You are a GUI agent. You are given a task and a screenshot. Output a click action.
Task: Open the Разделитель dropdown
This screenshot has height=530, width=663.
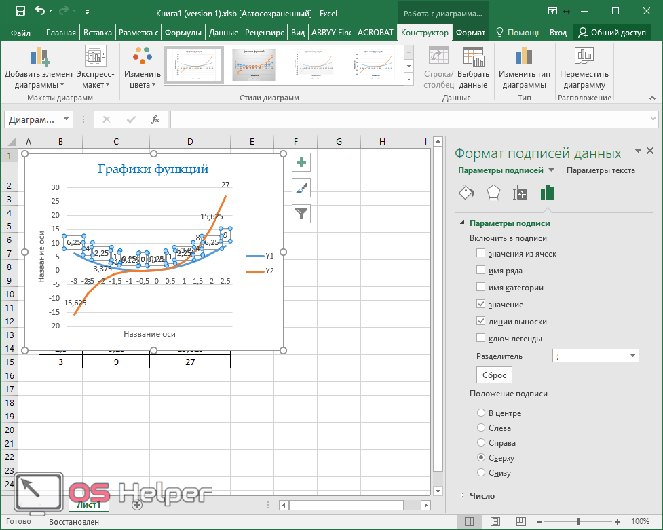coord(633,356)
